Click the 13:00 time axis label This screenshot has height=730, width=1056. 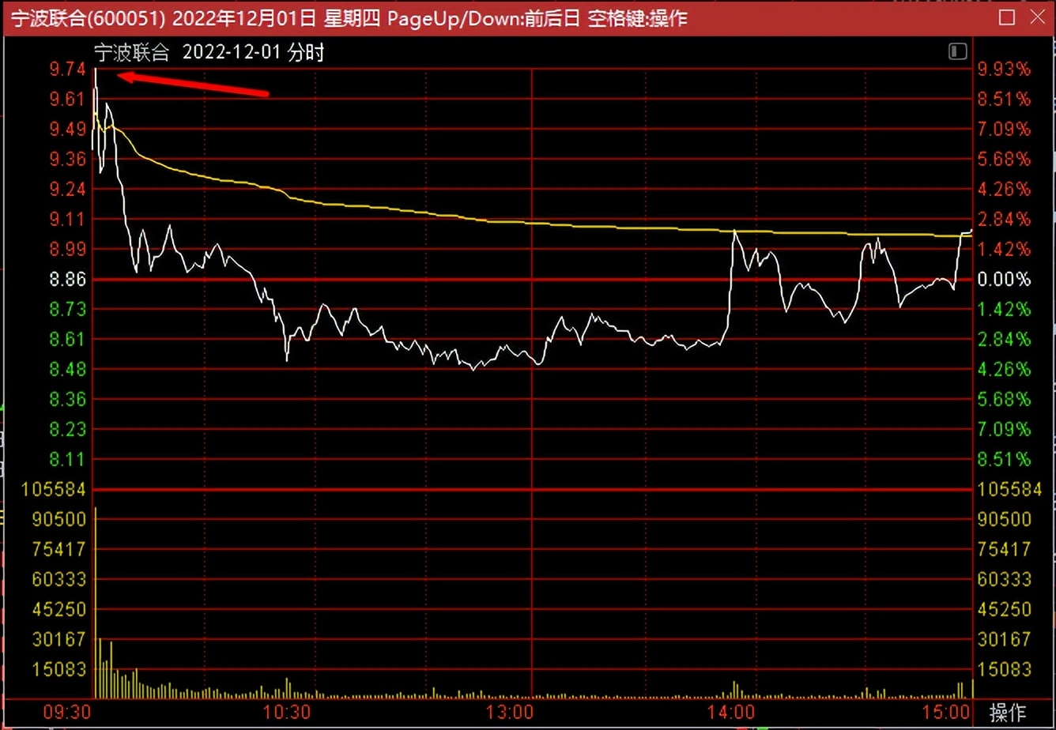click(x=508, y=712)
